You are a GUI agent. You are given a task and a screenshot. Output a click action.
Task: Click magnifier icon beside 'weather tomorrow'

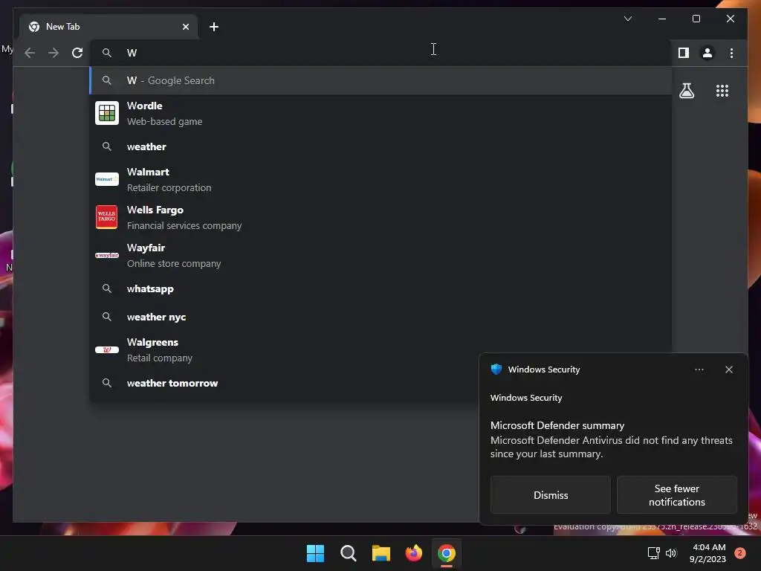pos(107,383)
